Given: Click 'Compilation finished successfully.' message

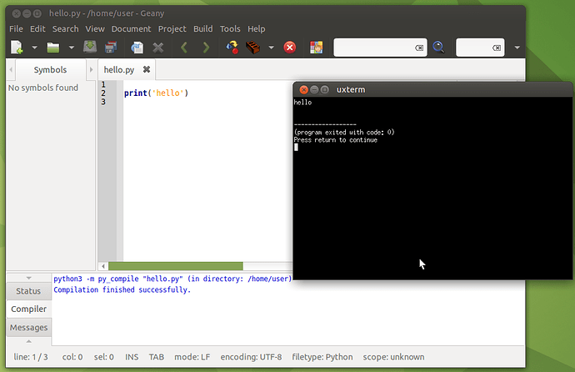Looking at the screenshot, I should [122, 289].
